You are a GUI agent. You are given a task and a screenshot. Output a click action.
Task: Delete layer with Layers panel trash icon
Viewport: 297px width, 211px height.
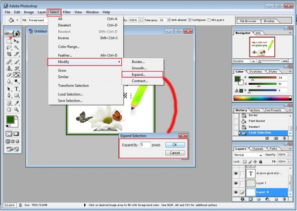(284, 199)
